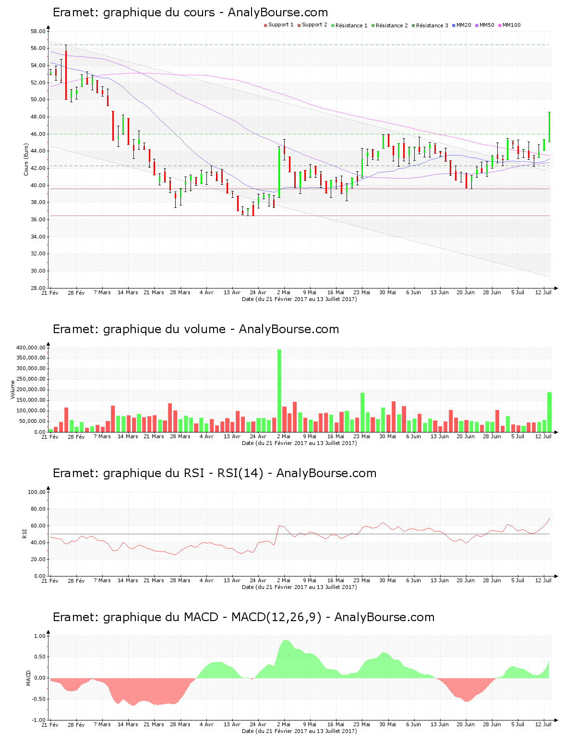Click the '12 Juil' date under price chart
Screen dimensions: 576x744
tap(543, 292)
